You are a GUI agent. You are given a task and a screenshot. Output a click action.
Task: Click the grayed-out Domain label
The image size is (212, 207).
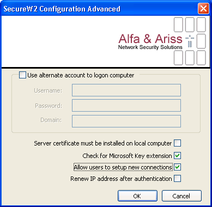click(51, 120)
